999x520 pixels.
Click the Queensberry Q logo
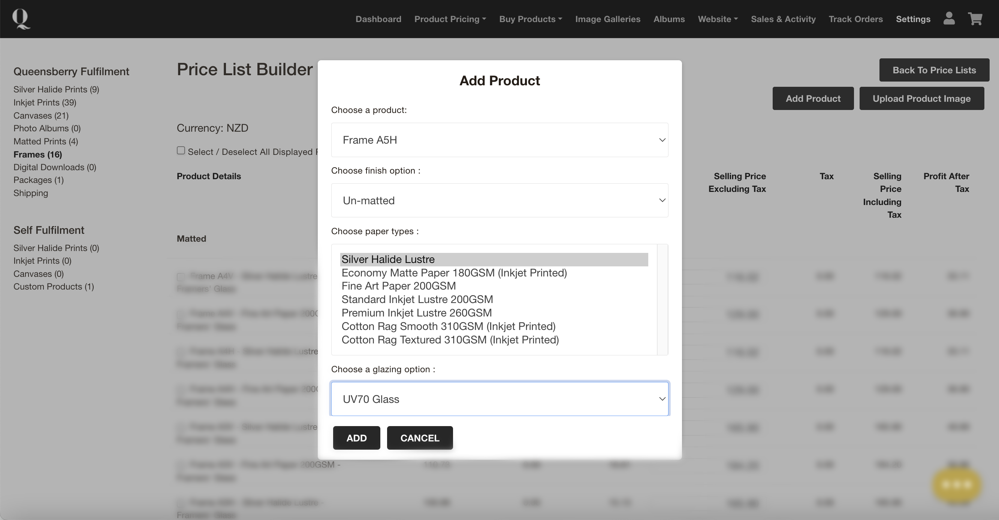(x=21, y=19)
